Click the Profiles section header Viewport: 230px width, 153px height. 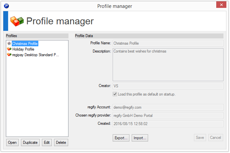(x=37, y=36)
